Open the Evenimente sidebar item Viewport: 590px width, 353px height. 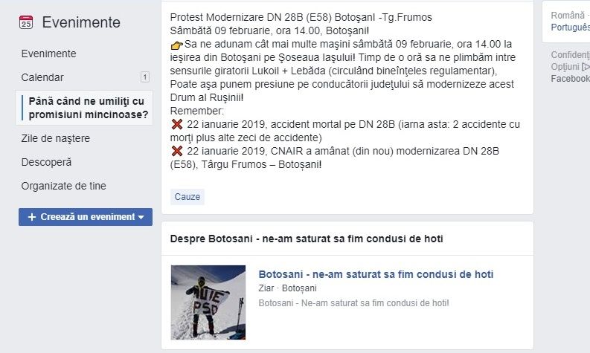[x=48, y=54]
